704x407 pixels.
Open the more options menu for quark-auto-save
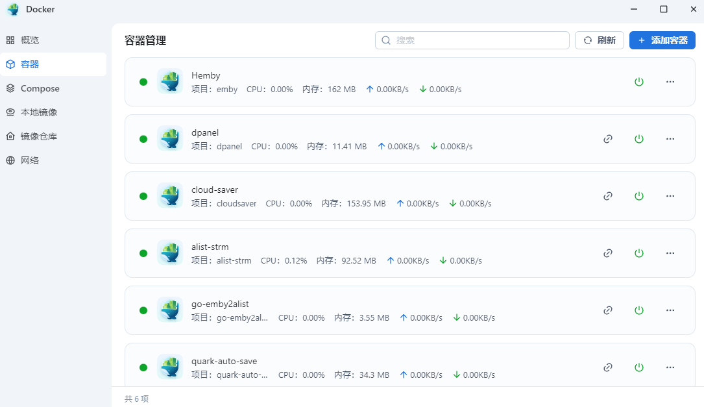(670, 367)
